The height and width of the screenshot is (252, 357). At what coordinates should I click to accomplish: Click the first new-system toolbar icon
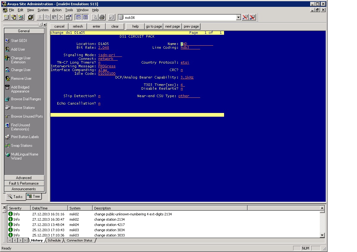pos(7,17)
